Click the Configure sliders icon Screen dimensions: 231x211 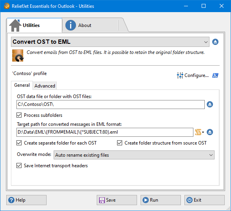click(180, 75)
